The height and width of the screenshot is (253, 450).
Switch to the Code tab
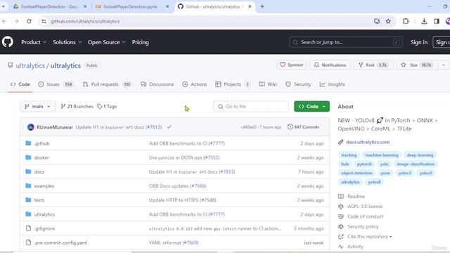pos(20,84)
